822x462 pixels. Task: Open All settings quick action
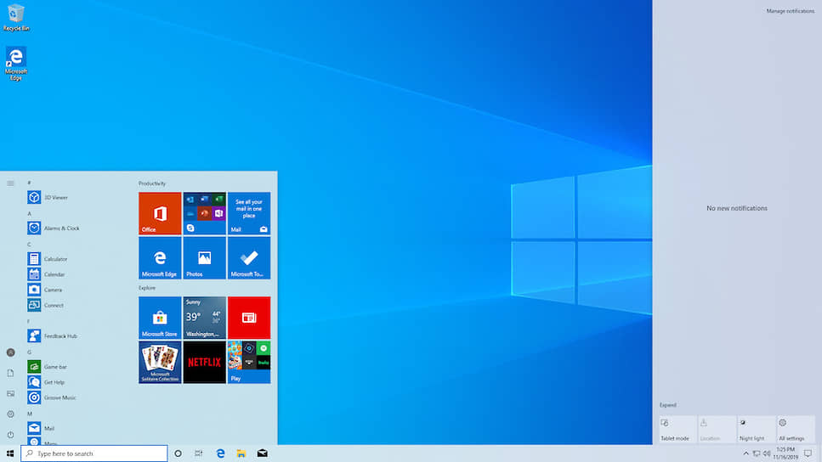[795, 430]
